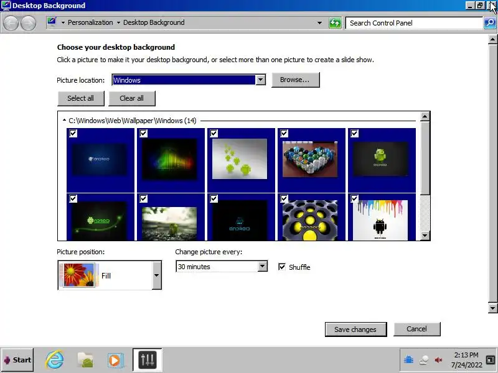Open the Android folder icon in taskbar
Image resolution: width=498 pixels, height=373 pixels.
tap(85, 360)
